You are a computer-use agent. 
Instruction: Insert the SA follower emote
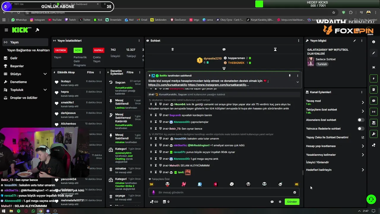point(151,184)
